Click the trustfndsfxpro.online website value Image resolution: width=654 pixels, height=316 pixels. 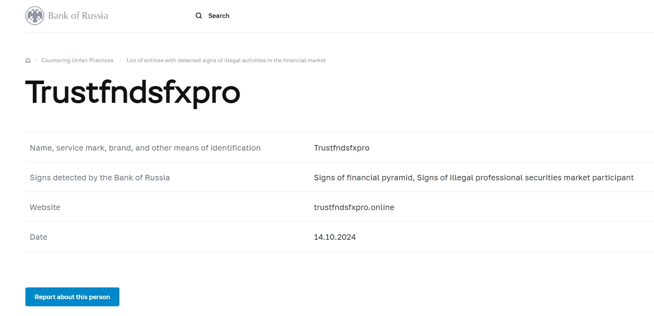(x=354, y=207)
